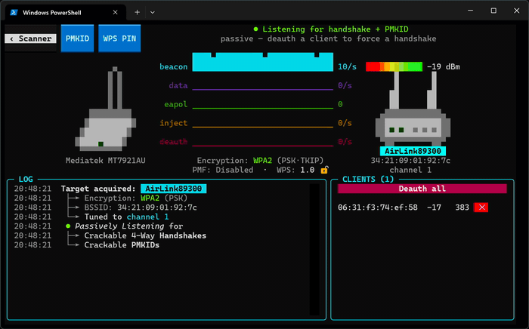Click the 'Tuned to channel 1' log line
Screen dimensions: 529x329
[126, 217]
